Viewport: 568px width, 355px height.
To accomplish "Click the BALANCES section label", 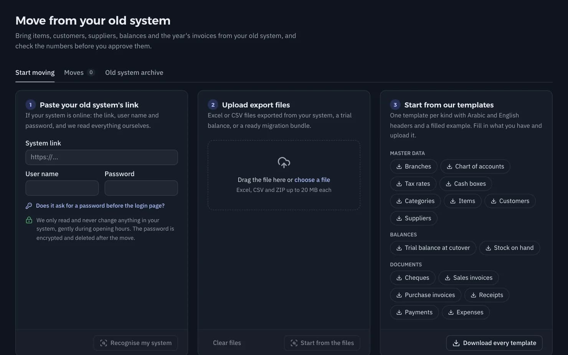I will (403, 234).
